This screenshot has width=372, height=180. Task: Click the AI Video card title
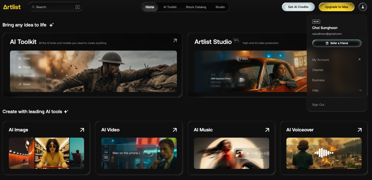pyautogui.click(x=110, y=130)
